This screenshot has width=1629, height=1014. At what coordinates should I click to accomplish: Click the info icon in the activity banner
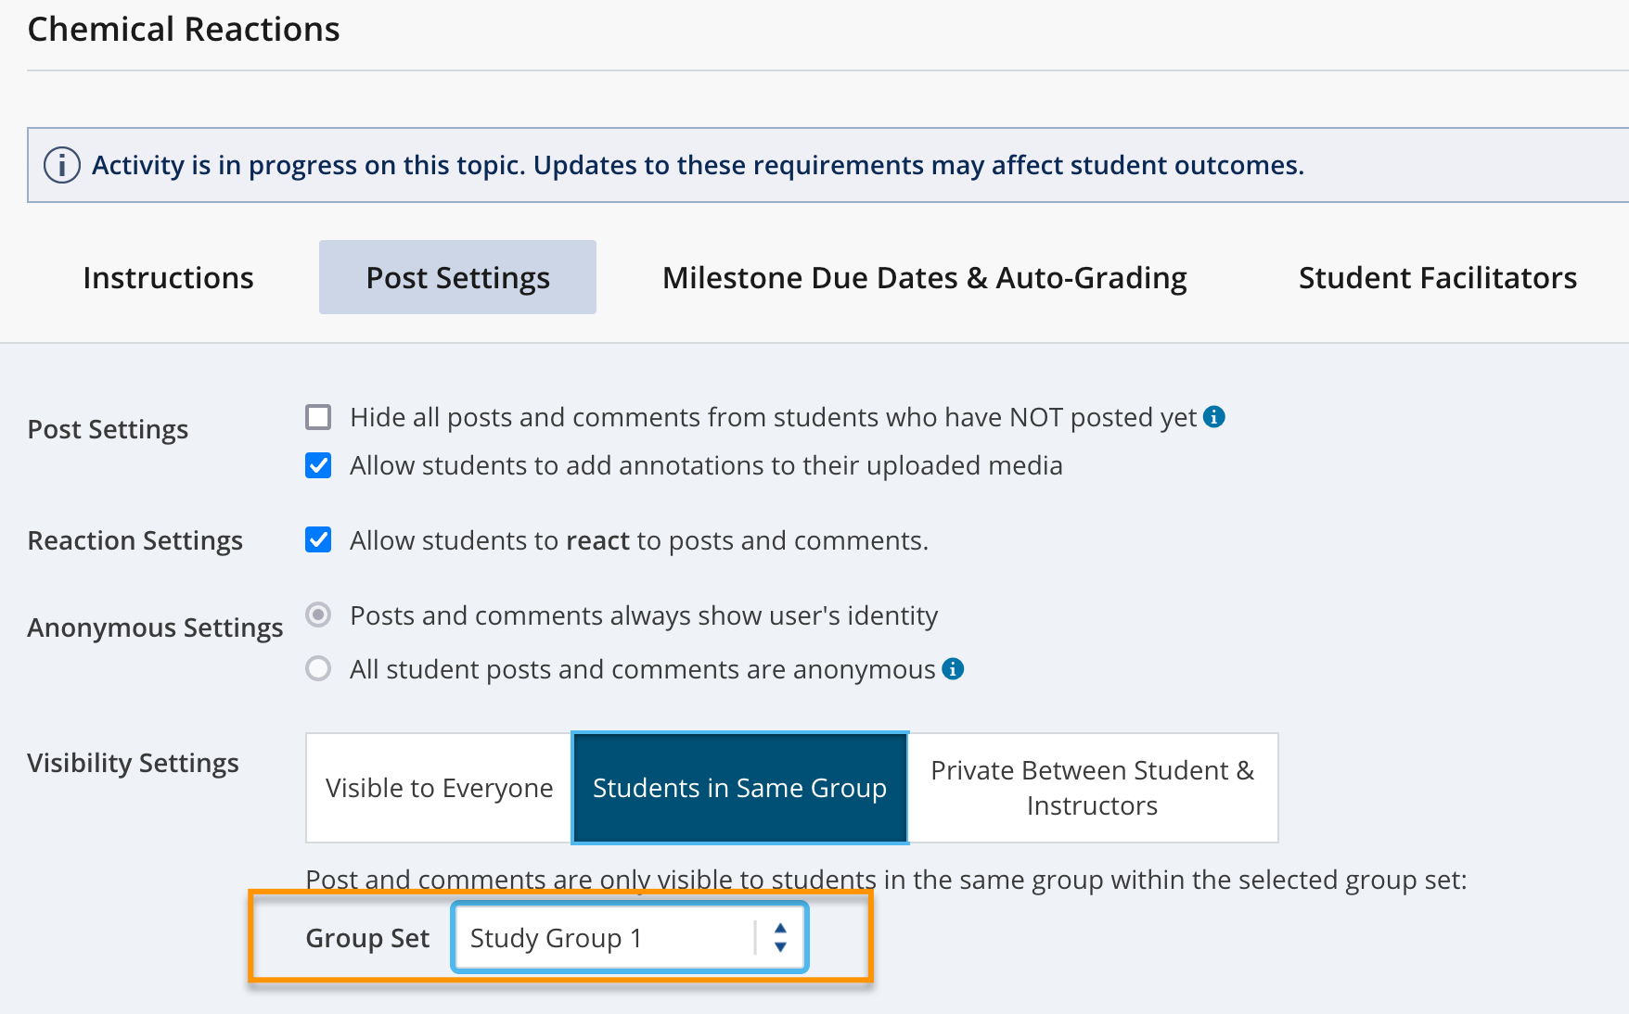pos(62,166)
